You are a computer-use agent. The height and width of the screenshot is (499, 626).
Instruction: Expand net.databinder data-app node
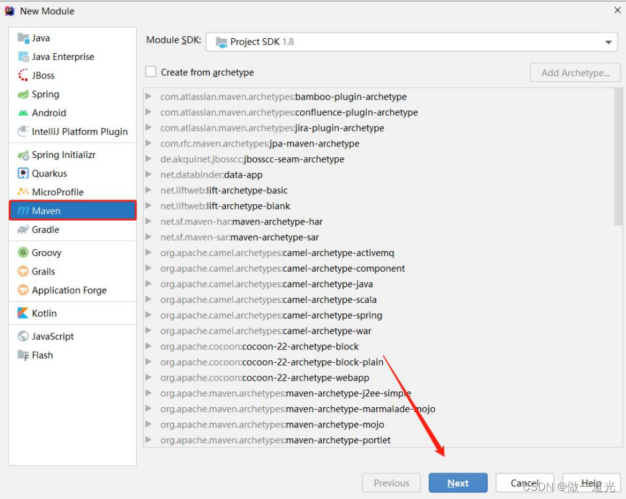[148, 174]
